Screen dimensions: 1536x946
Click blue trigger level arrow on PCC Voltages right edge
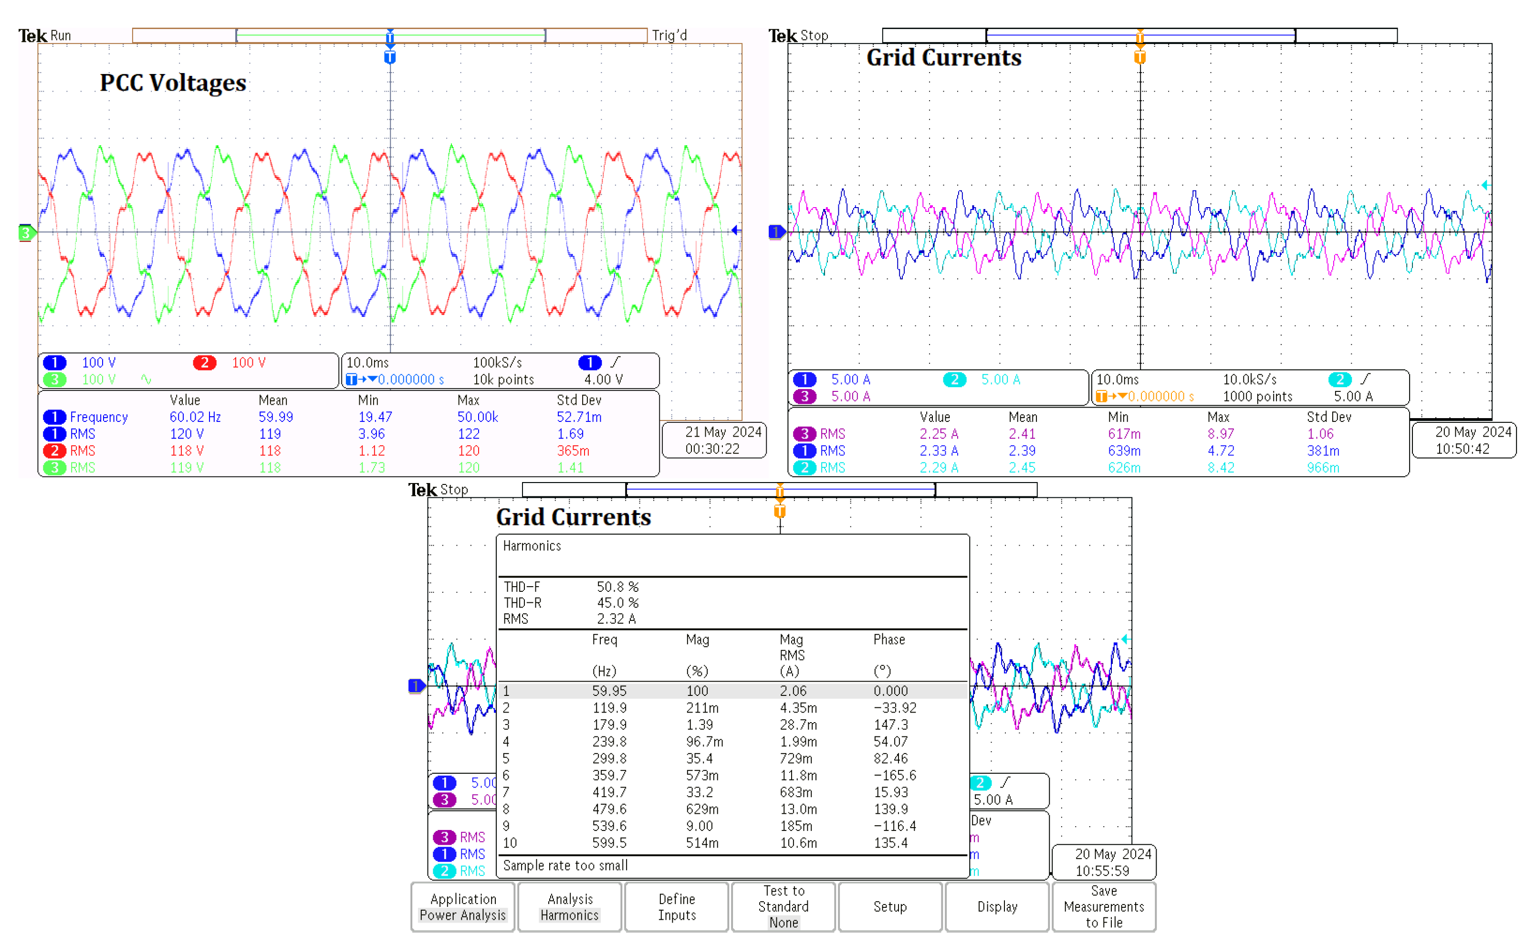(735, 231)
